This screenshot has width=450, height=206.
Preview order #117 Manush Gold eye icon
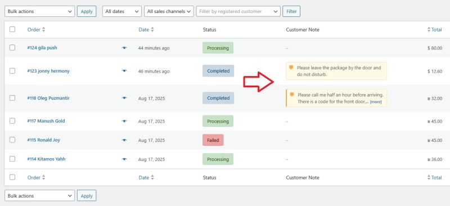[124, 121]
